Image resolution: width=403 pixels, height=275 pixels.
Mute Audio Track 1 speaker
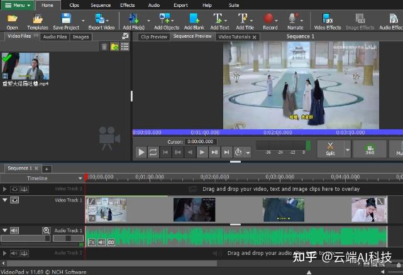coord(14,230)
